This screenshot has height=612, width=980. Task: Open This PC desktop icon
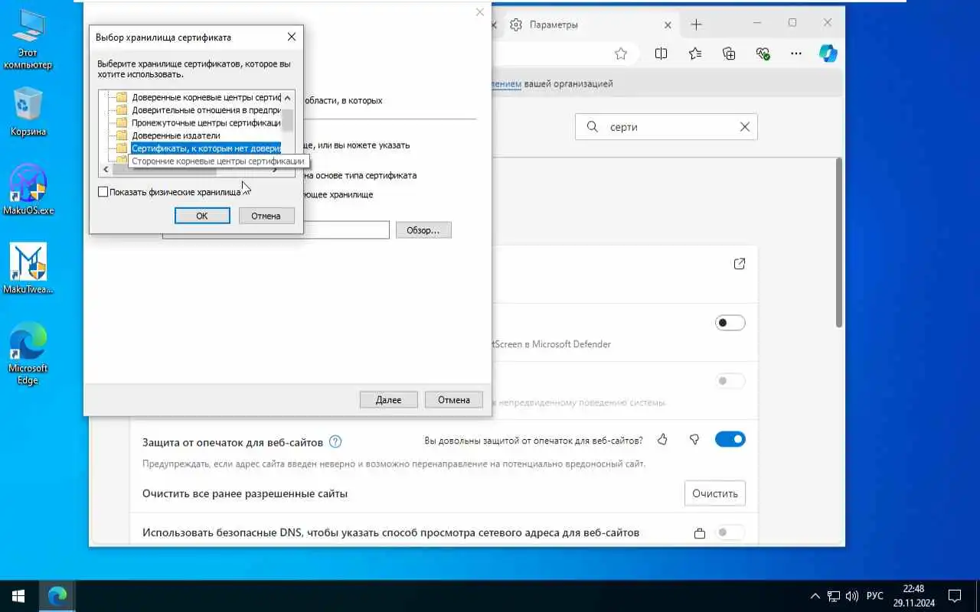coord(28,39)
